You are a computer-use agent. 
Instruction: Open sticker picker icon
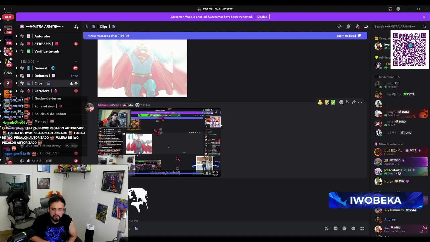pyautogui.click(x=344, y=229)
